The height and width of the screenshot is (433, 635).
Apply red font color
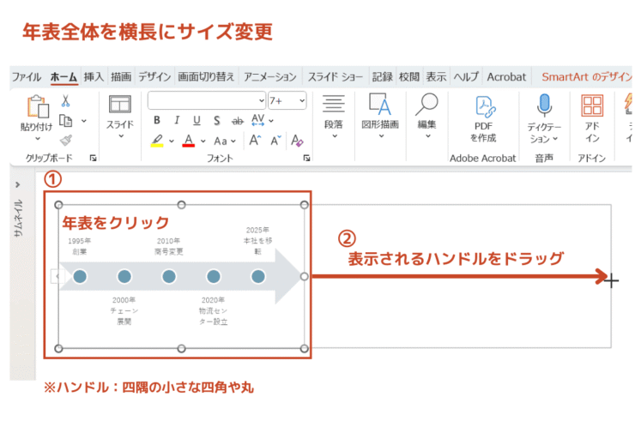pyautogui.click(x=188, y=141)
